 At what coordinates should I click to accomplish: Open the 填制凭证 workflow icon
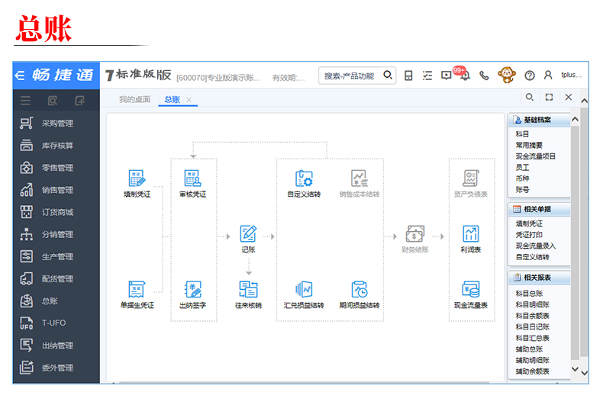(x=137, y=178)
